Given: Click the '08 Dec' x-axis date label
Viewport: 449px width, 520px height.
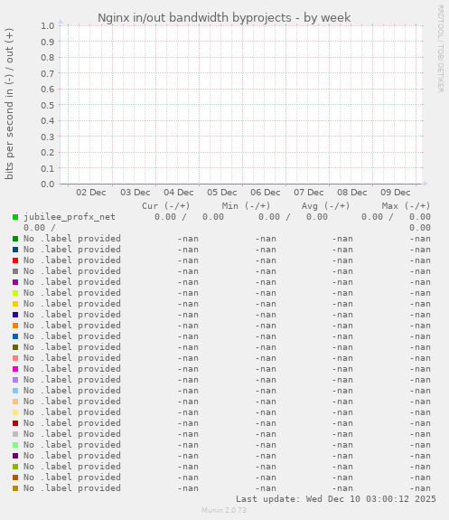Looking at the screenshot, I should tap(352, 193).
